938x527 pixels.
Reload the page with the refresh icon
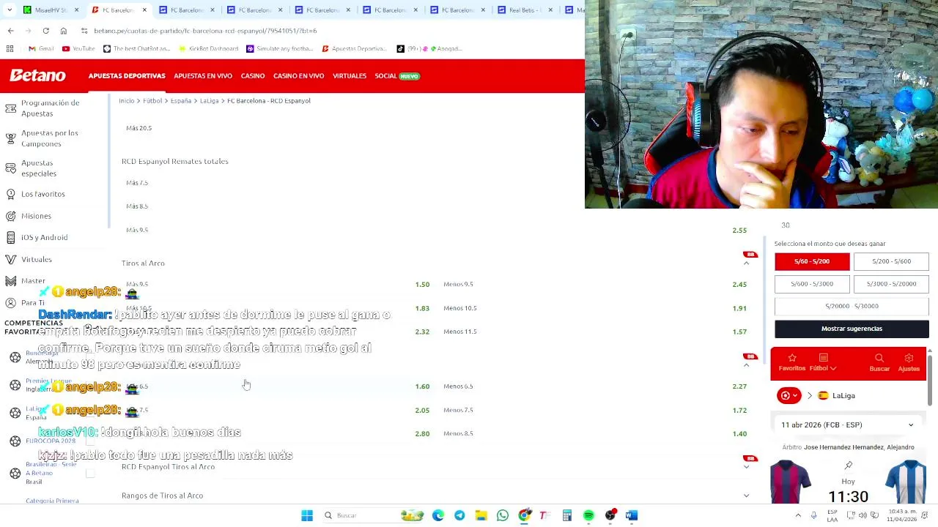tap(45, 31)
